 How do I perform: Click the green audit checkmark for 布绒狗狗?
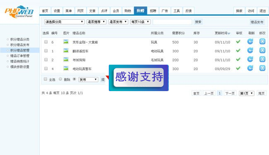(238, 59)
